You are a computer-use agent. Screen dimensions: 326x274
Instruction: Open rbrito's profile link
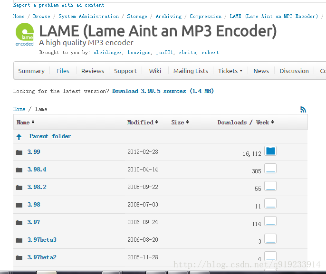coord(187,53)
